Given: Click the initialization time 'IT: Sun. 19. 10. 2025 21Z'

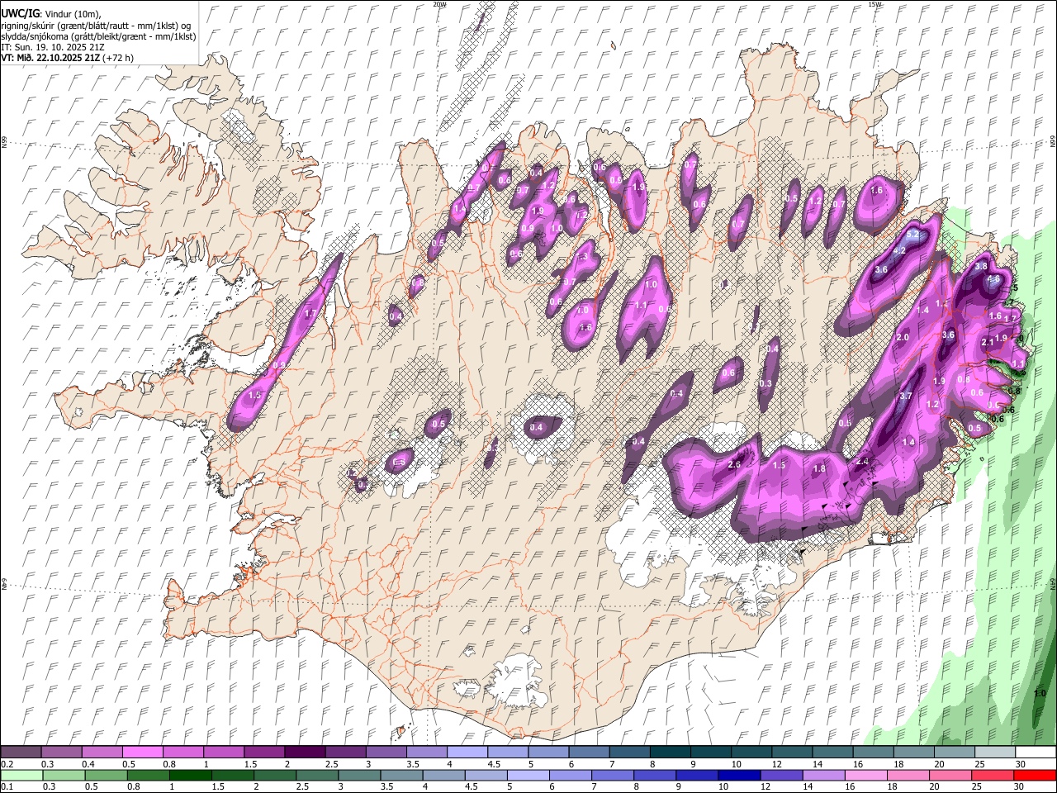Looking at the screenshot, I should coord(51,47).
